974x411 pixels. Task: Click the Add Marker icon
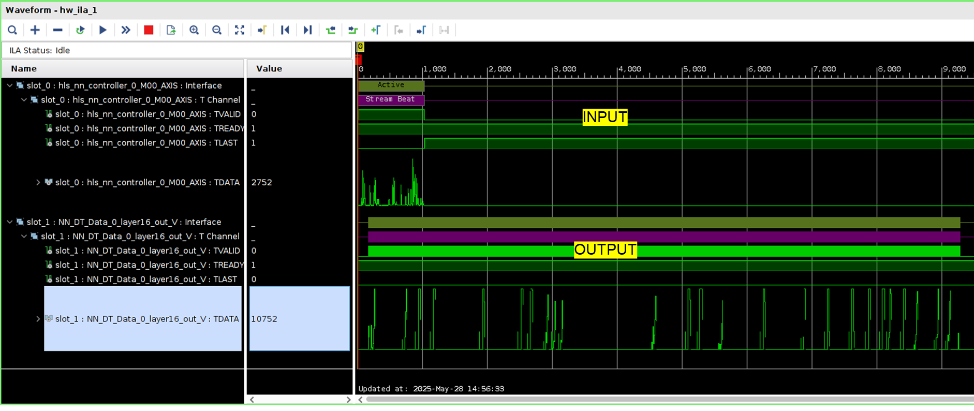click(x=376, y=30)
